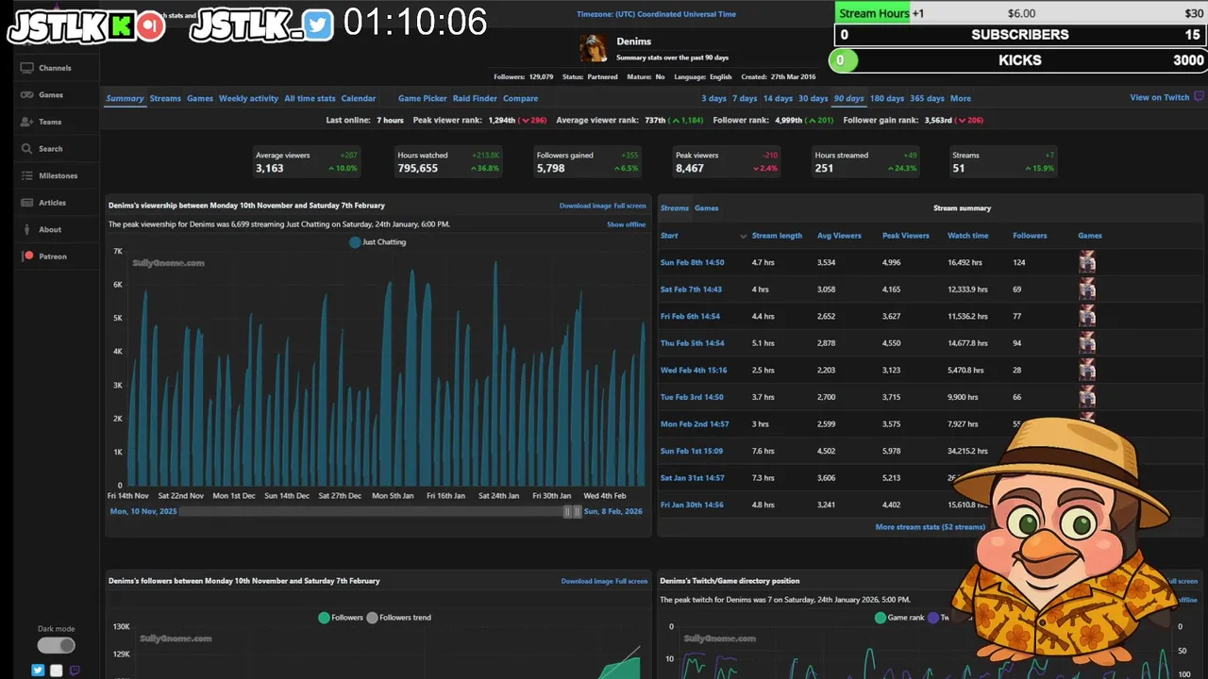Open the Raid Finder tab
1208x679 pixels.
475,98
